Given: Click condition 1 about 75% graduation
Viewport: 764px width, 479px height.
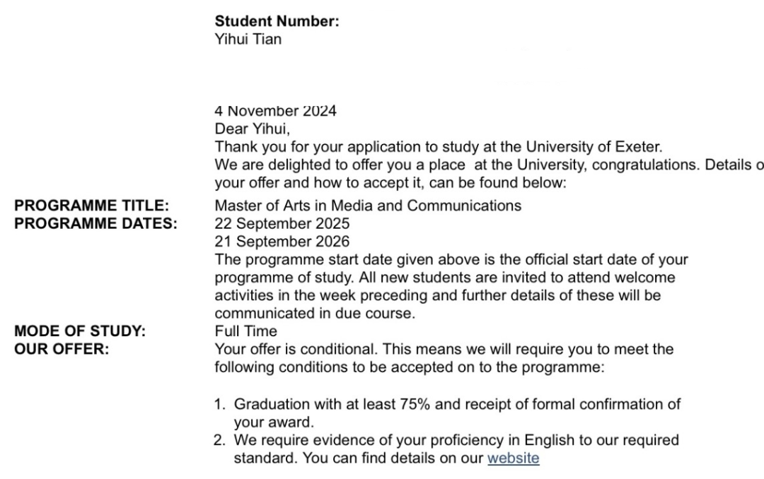Looking at the screenshot, I should 456,404.
